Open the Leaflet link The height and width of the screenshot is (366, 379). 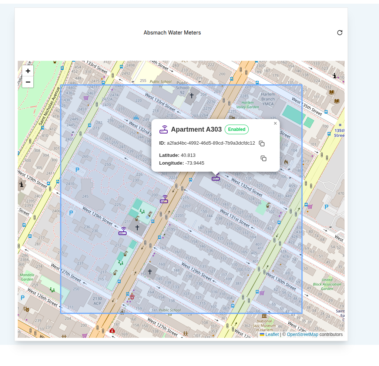click(x=272, y=334)
